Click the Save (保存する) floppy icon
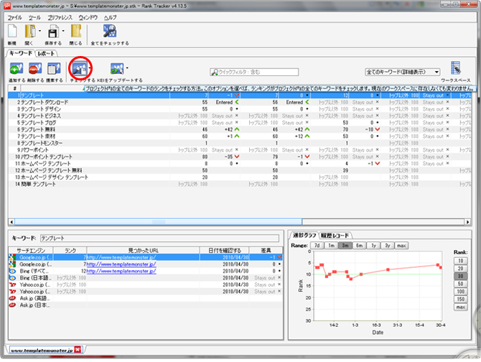Image resolution: width=481 pixels, height=362 pixels. [53, 32]
